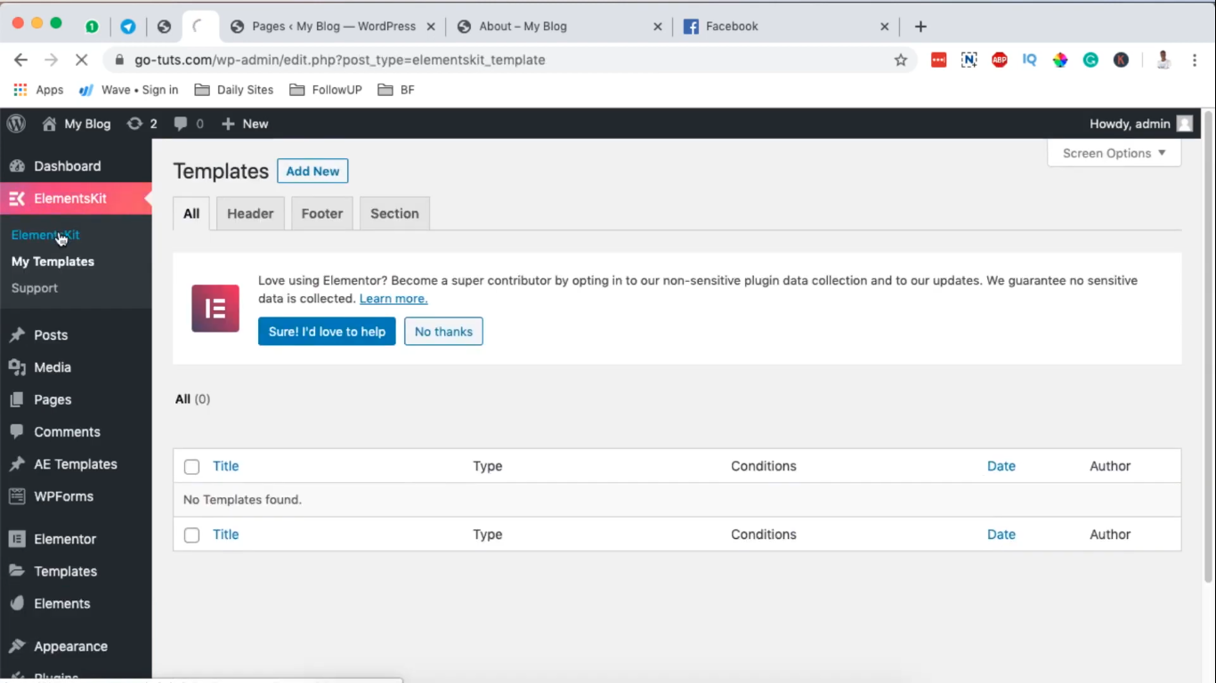Viewport: 1216px width, 683px height.
Task: Click Sure! I'd love to help
Action: [x=327, y=332]
